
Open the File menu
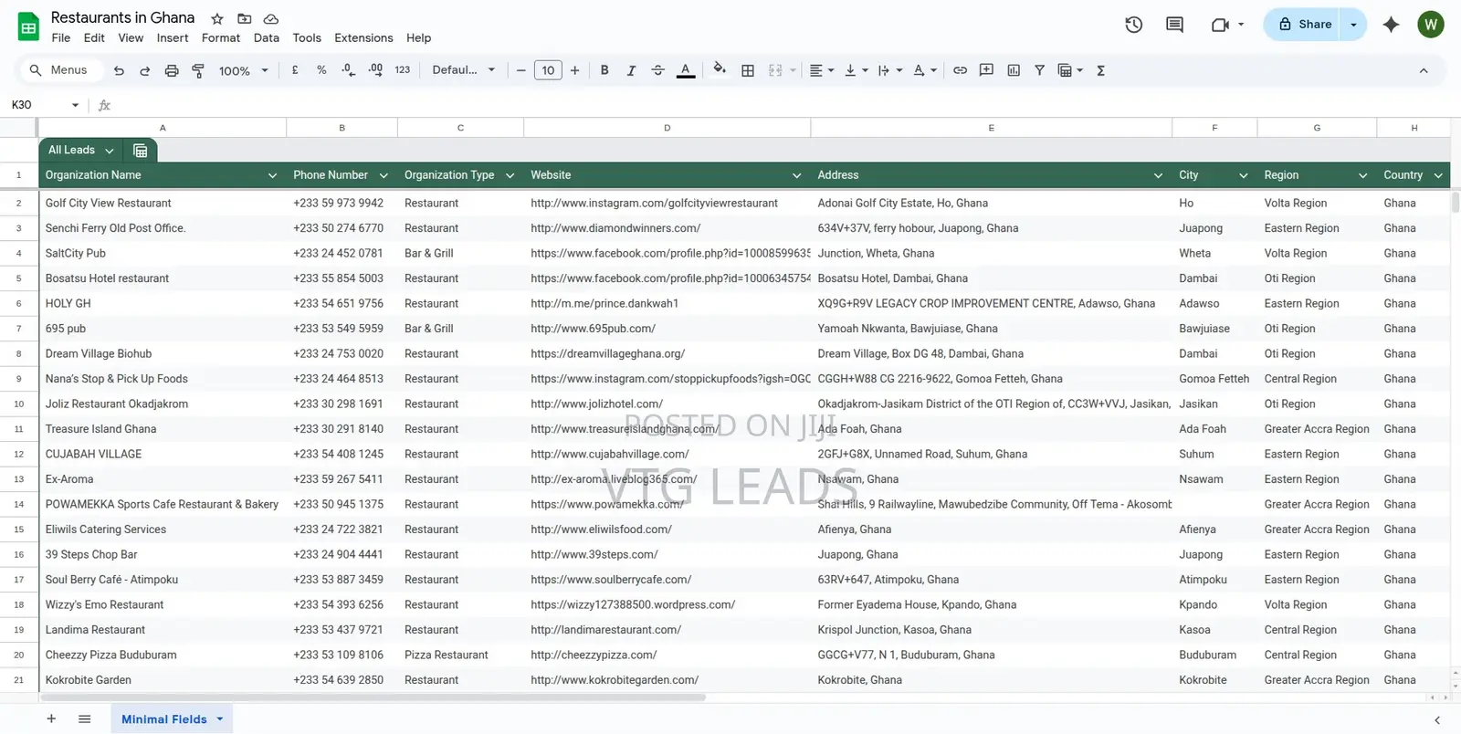[x=61, y=38]
